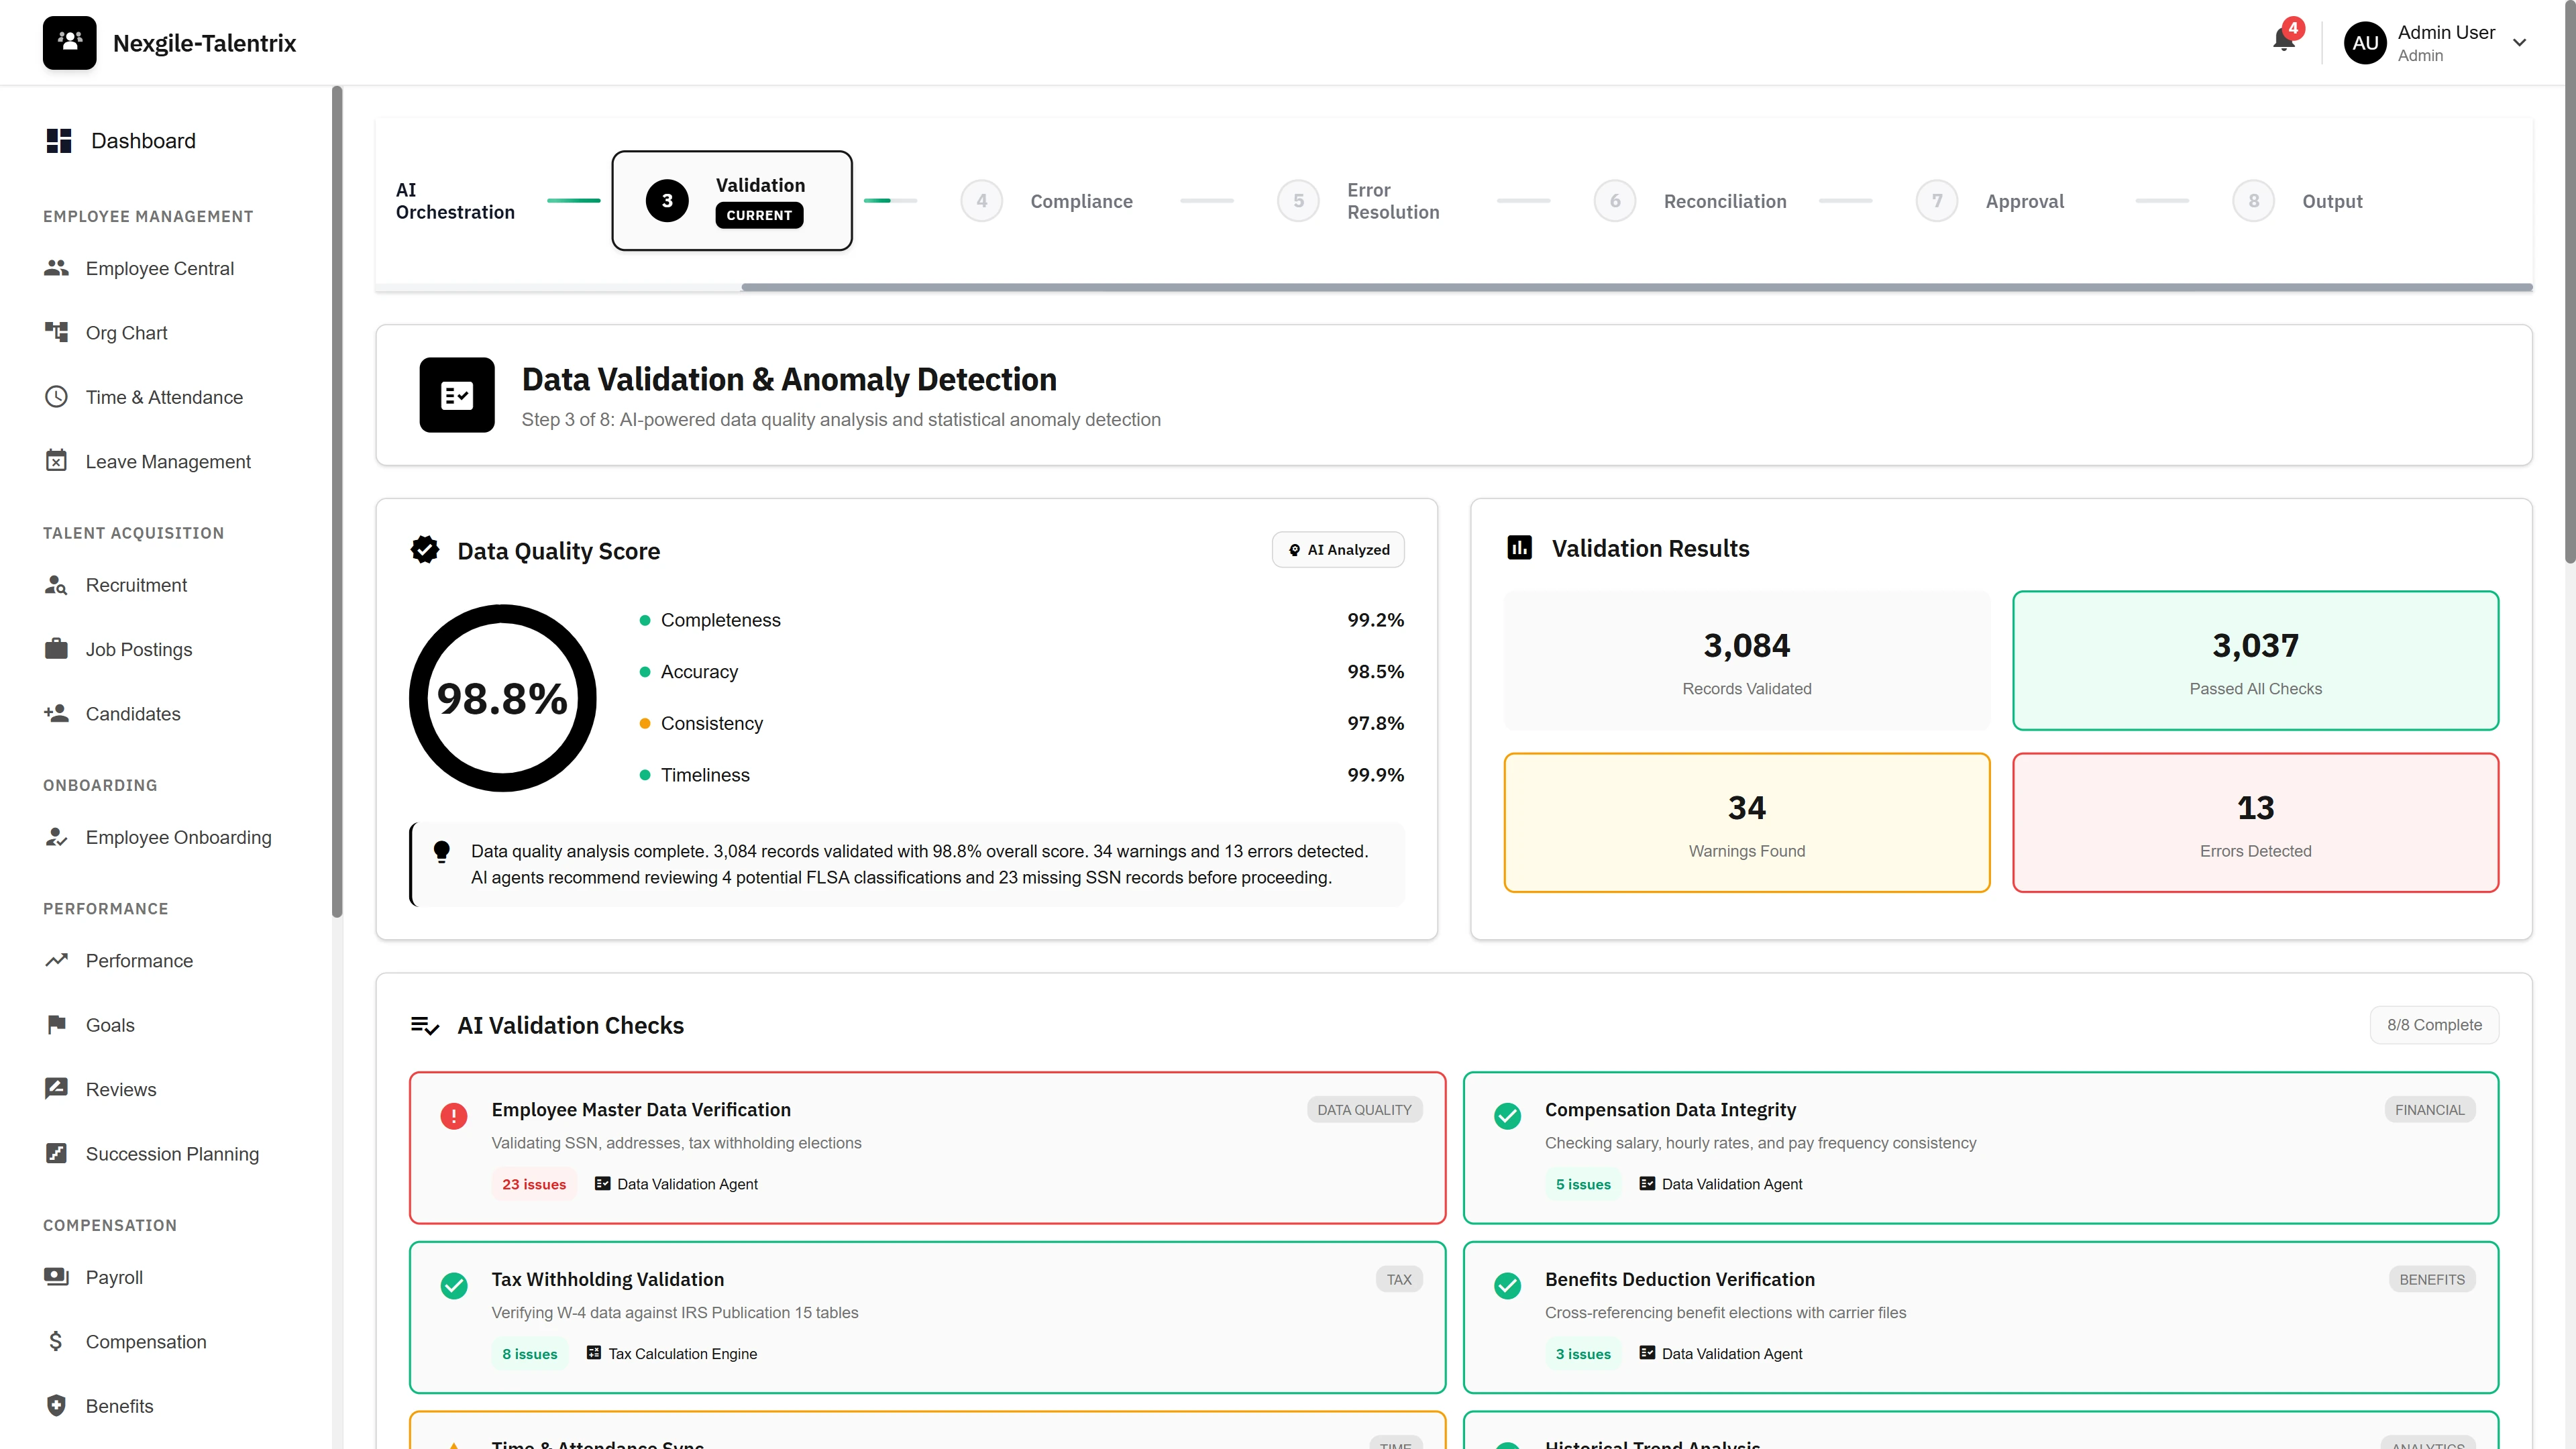Click the Job Postings briefcase icon

point(57,648)
